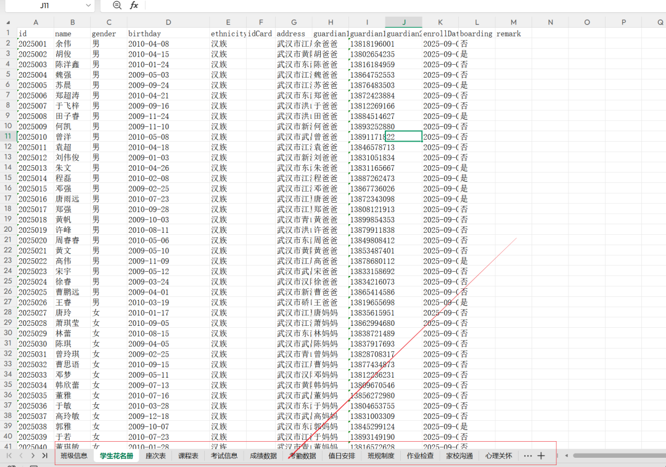Open the 考勤数据 sheet tab
Viewport: 666px width, 467px height.
coord(303,455)
